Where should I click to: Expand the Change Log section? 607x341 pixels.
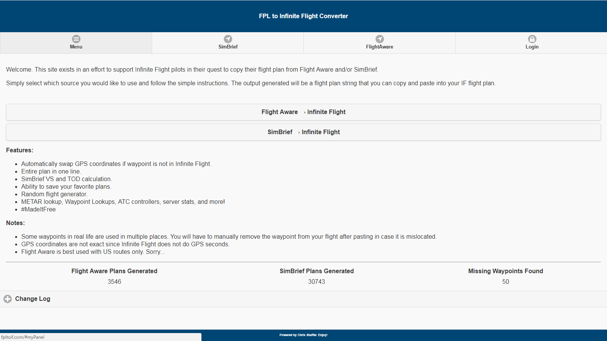303,299
